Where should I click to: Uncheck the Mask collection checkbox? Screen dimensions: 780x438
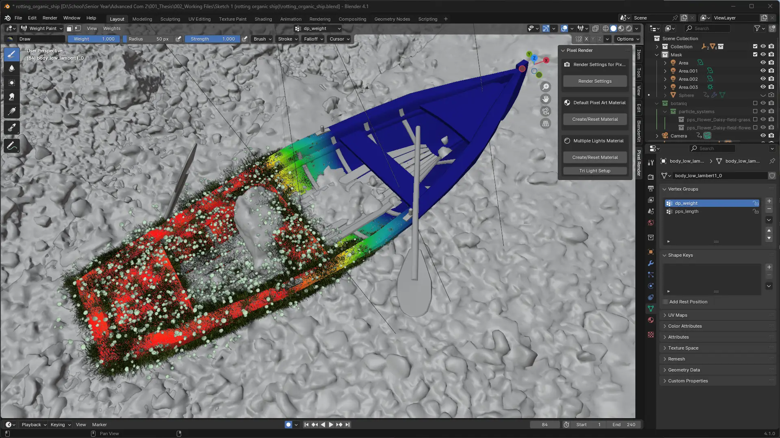pyautogui.click(x=755, y=54)
